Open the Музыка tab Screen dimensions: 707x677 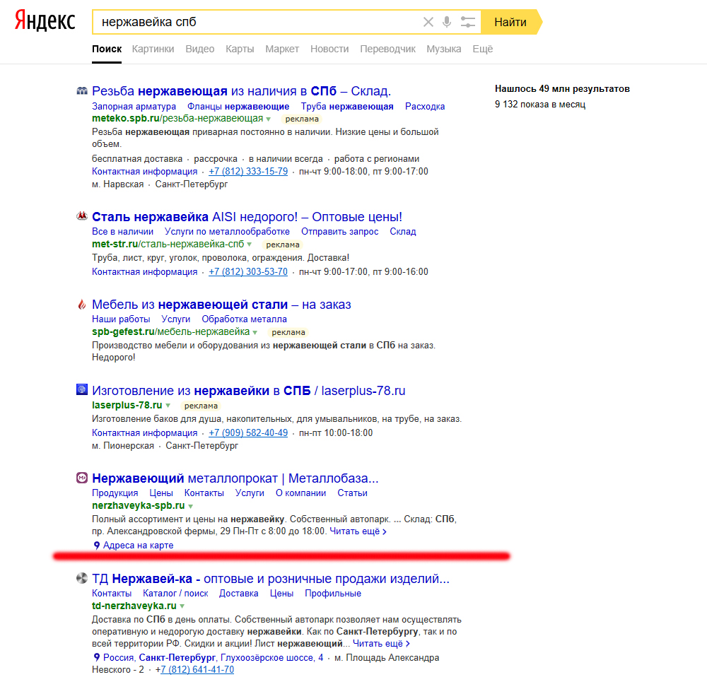click(444, 49)
